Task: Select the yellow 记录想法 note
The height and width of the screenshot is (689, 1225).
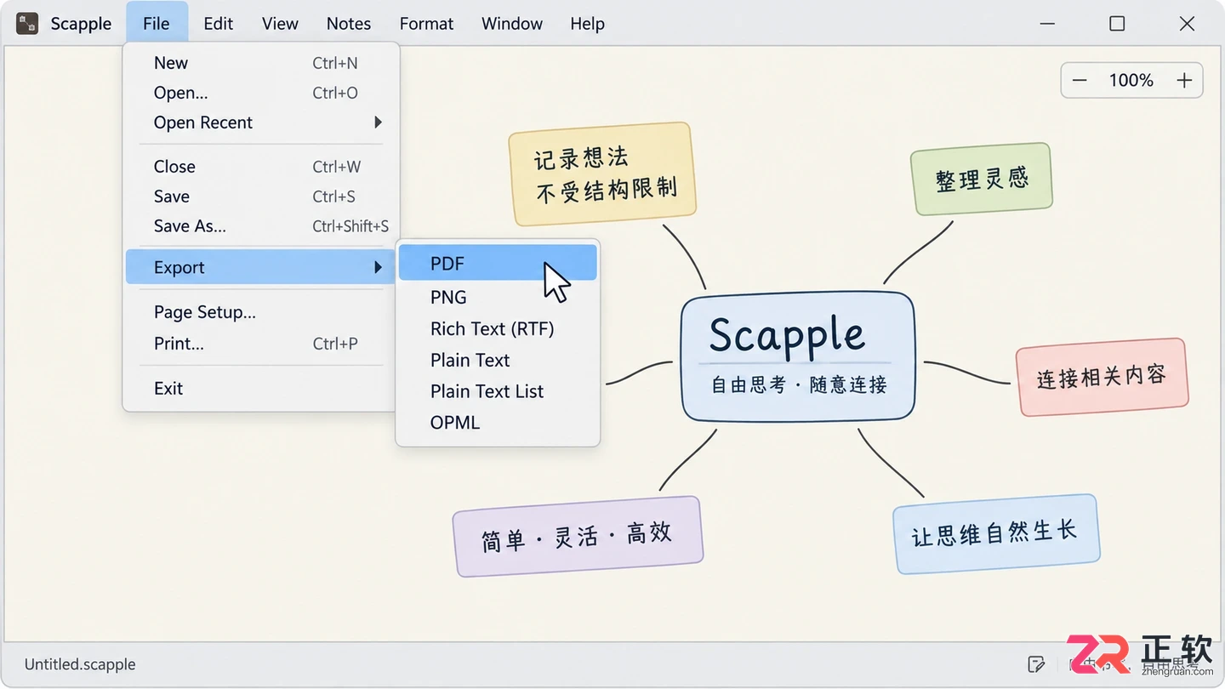Action: click(602, 174)
